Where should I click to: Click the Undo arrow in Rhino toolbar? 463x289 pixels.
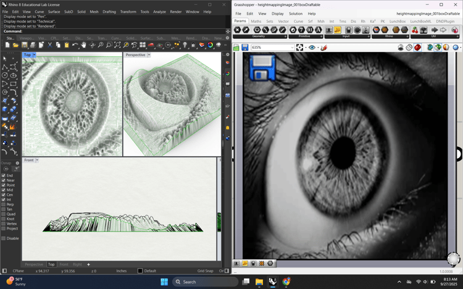point(75,45)
